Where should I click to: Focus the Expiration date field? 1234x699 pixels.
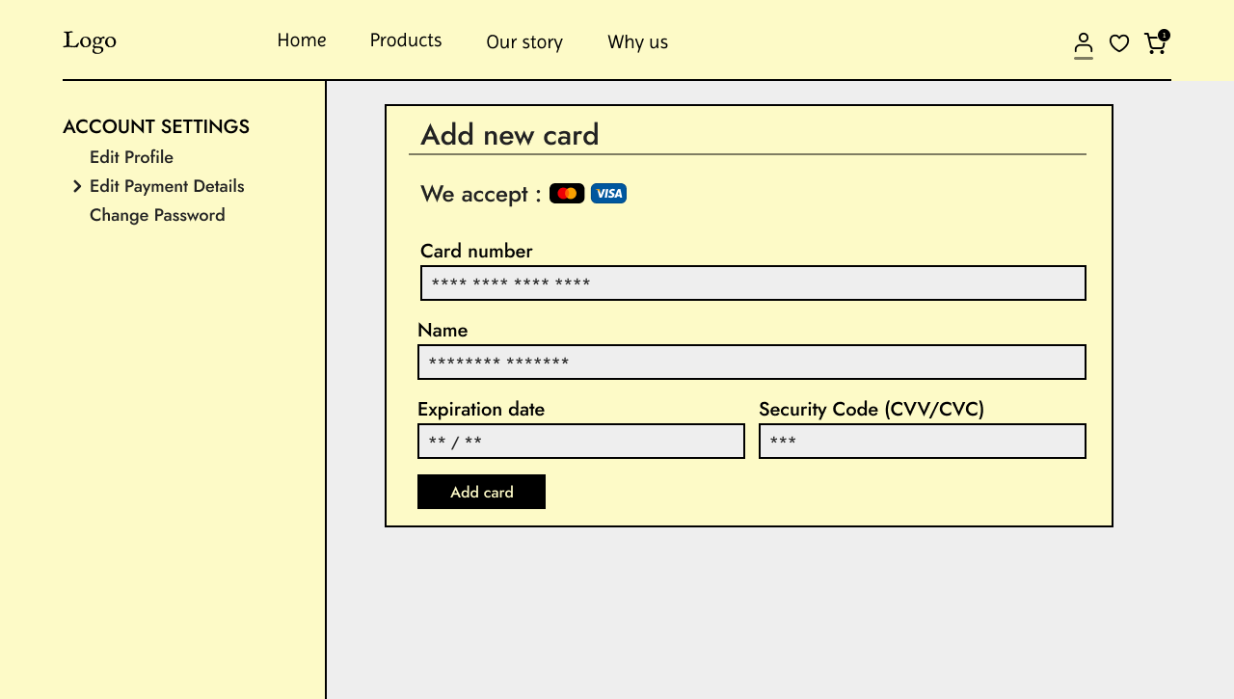tap(581, 442)
